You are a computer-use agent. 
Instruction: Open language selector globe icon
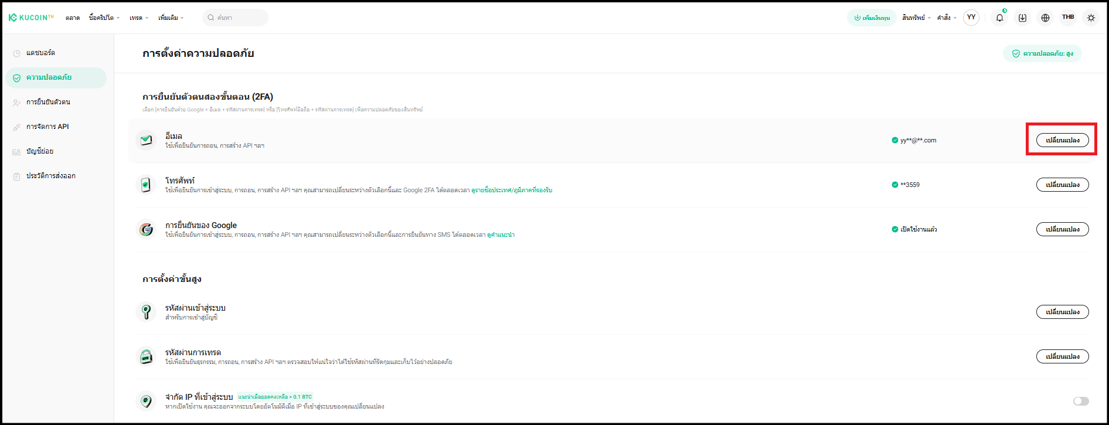pos(1045,18)
